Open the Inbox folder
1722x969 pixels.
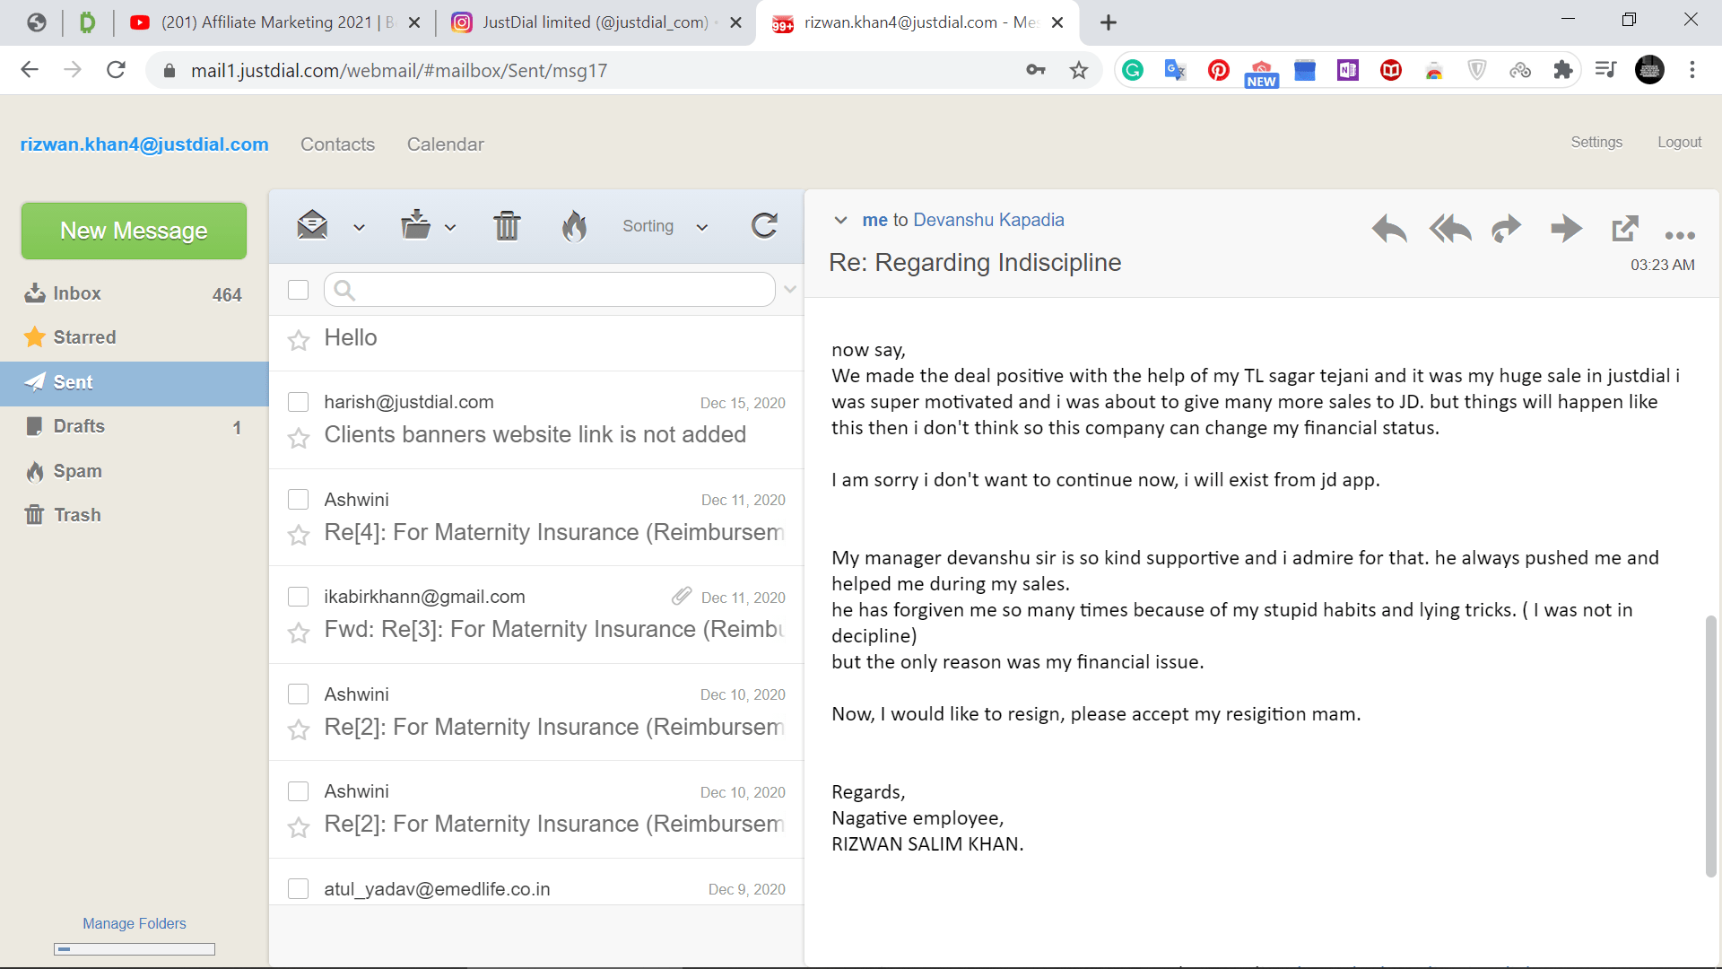coord(77,293)
